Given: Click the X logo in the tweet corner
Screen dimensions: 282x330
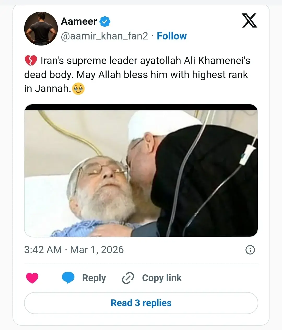Looking at the screenshot, I should pyautogui.click(x=249, y=21).
